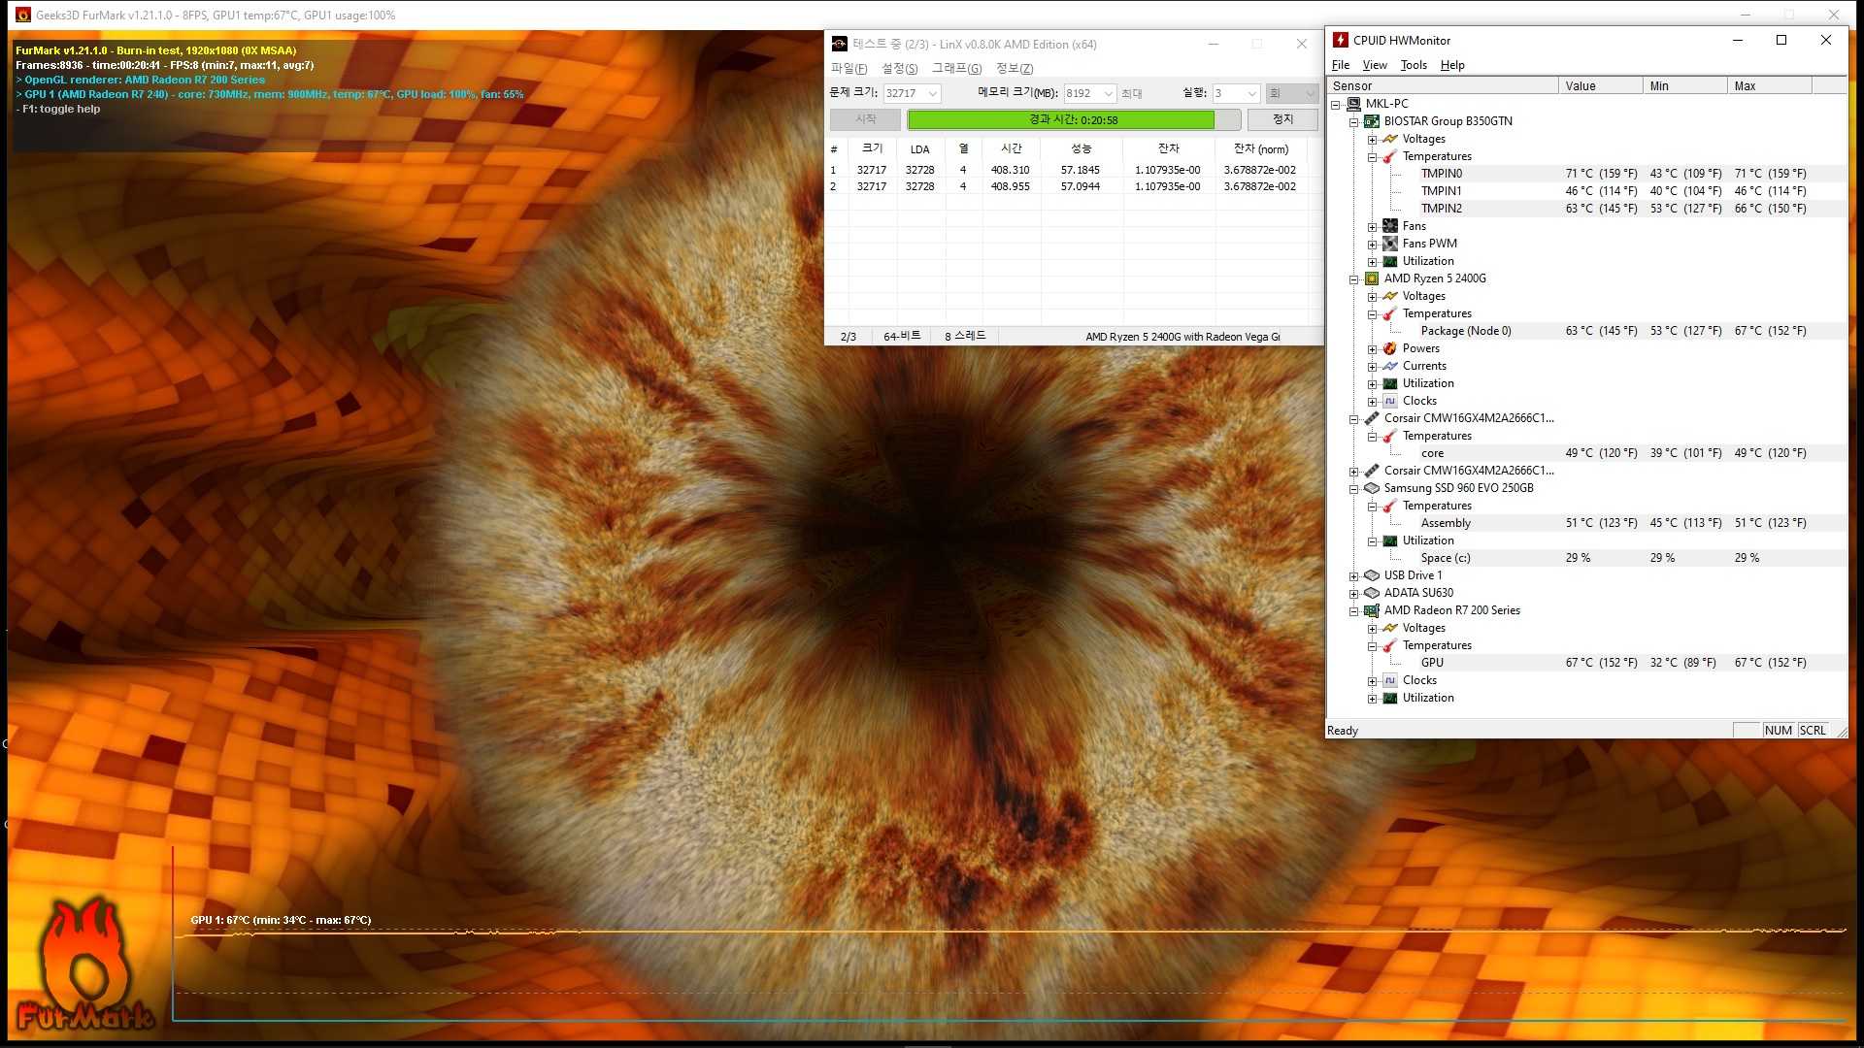Open the 설정(S) menu in LinX

[899, 68]
